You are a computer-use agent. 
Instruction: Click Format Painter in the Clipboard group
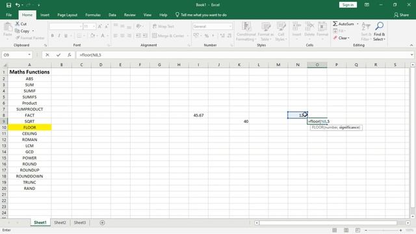pos(30,38)
